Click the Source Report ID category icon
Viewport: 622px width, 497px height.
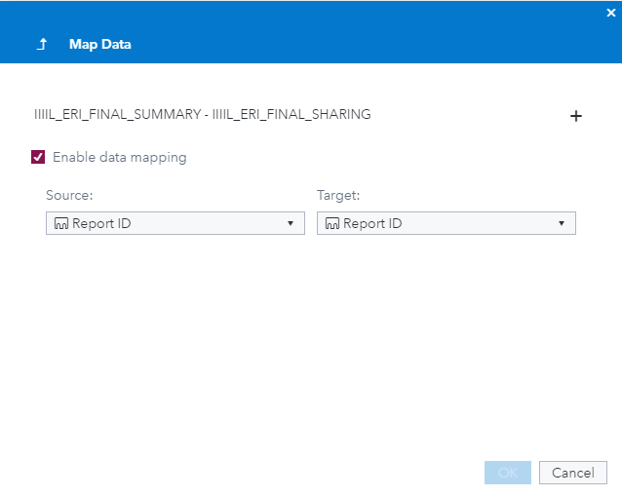click(x=60, y=224)
